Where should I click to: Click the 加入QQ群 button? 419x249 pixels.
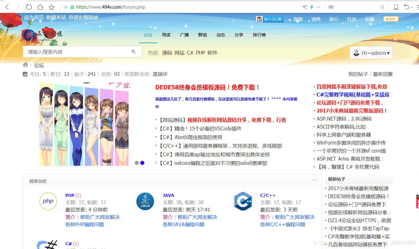coord(269,19)
